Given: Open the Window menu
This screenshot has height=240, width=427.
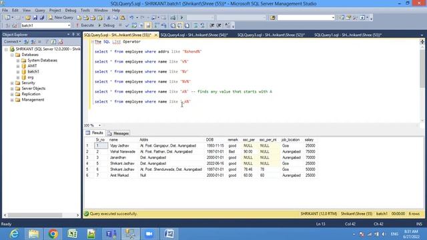Looking at the screenshot, I should 101,11.
